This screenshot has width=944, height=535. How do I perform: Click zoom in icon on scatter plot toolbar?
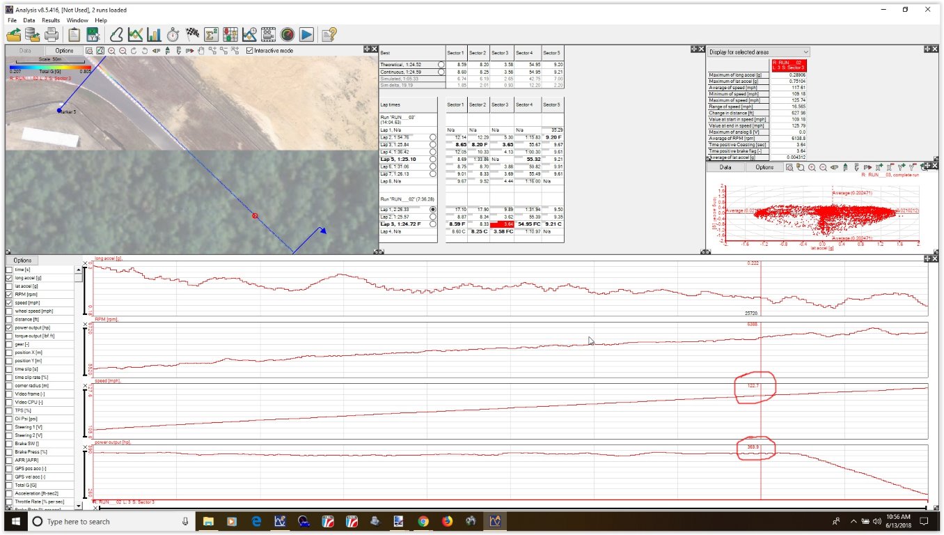(812, 167)
